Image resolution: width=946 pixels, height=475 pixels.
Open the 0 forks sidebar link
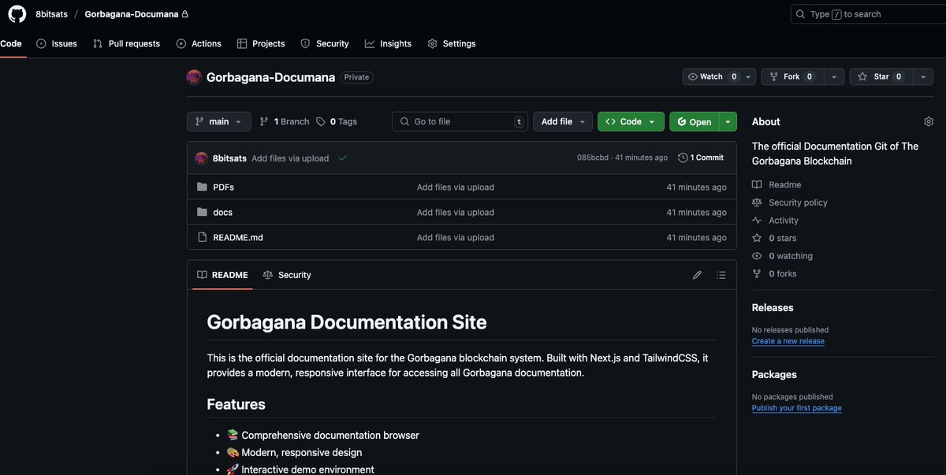pyautogui.click(x=775, y=273)
